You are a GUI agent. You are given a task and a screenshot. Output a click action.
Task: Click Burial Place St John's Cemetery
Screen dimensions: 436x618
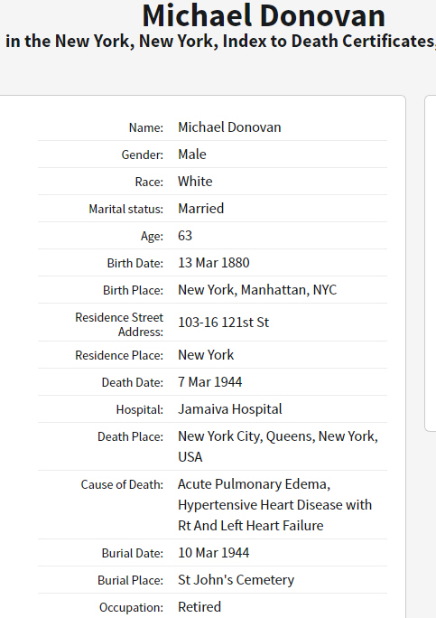pos(236,580)
